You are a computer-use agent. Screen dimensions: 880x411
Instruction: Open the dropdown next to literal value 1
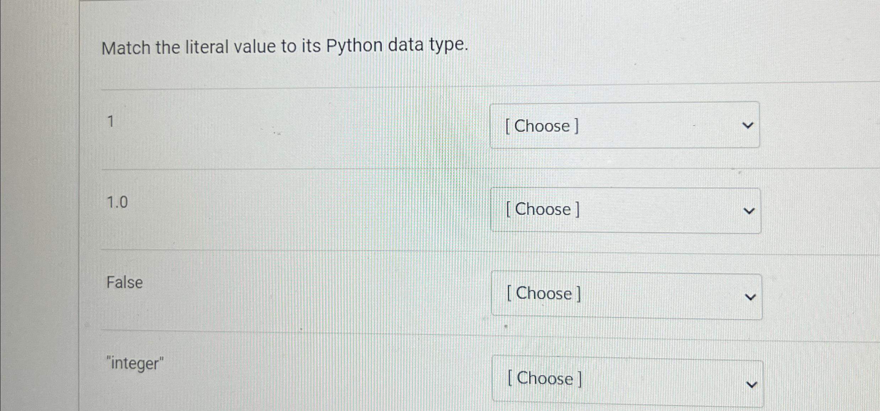coord(624,126)
